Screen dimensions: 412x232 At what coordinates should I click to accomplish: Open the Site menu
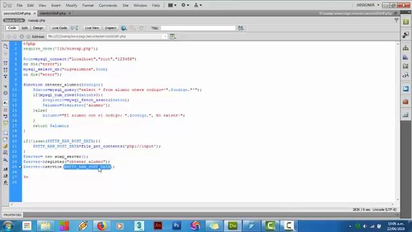pyautogui.click(x=126, y=5)
